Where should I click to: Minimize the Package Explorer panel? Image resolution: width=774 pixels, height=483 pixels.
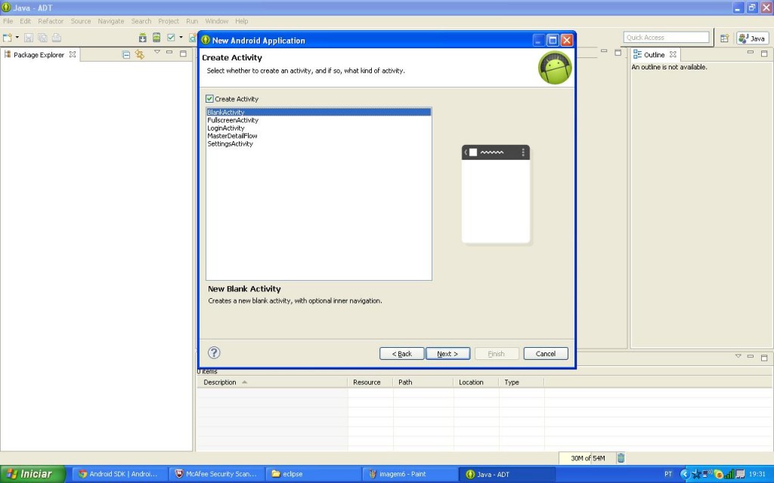point(169,52)
